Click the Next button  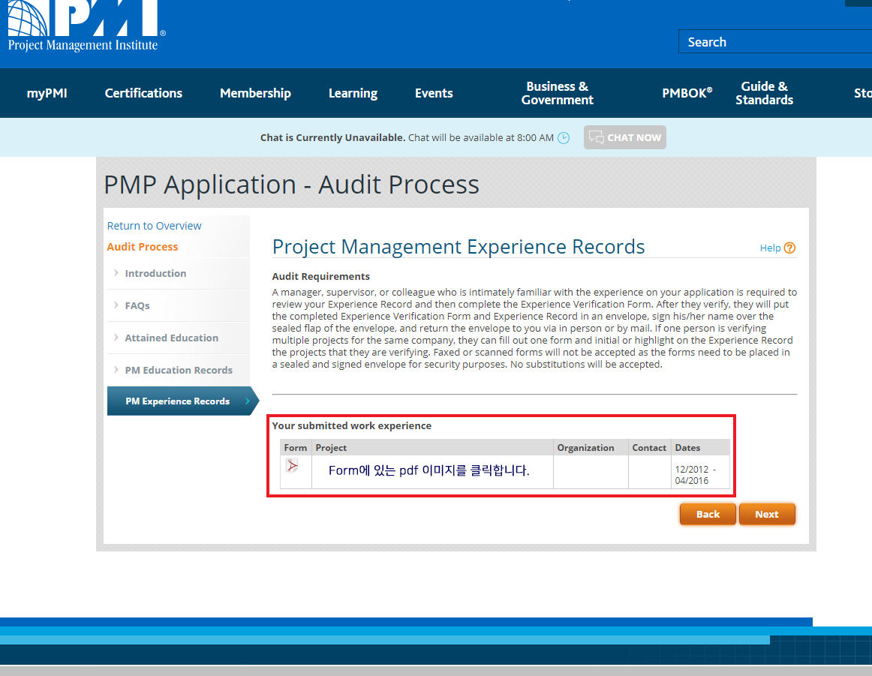point(767,514)
